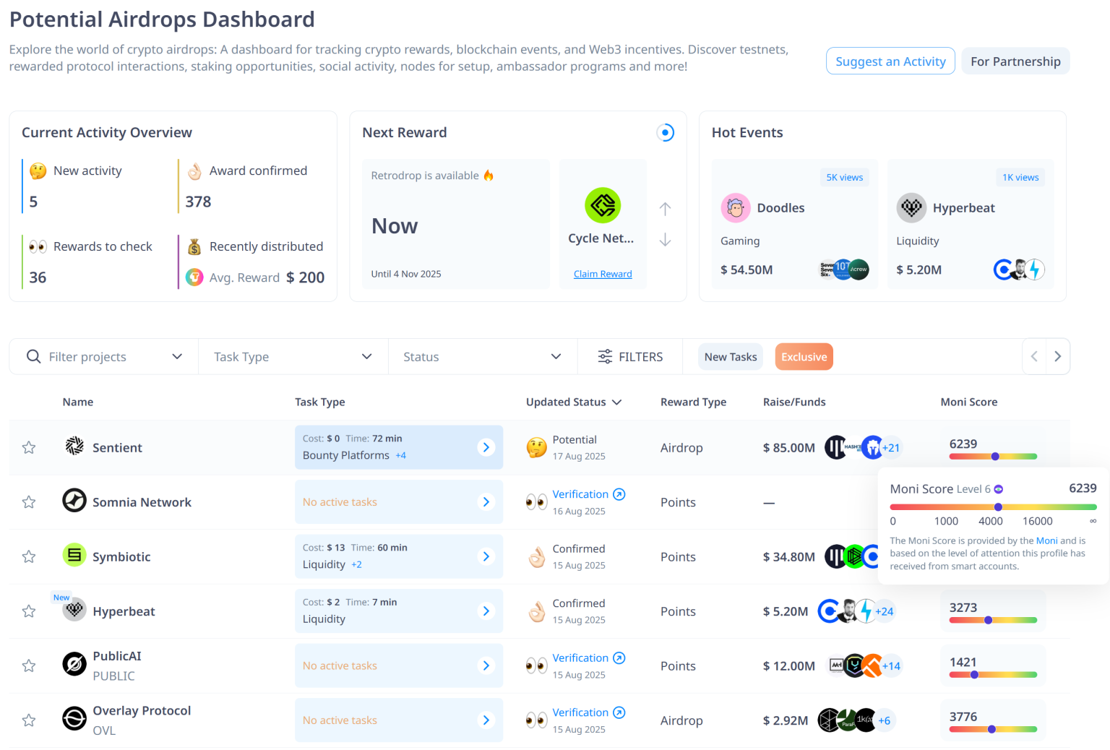Click the Overlay Protocol logo icon
The image size is (1110, 750).
(74, 720)
